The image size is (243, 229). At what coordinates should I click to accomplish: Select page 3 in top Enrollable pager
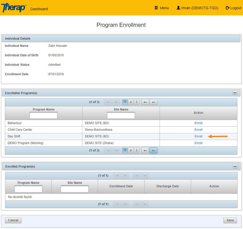(x=137, y=102)
